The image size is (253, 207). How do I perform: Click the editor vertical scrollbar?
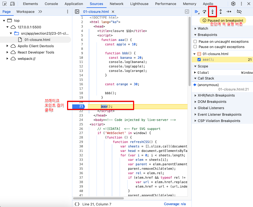[190, 51]
